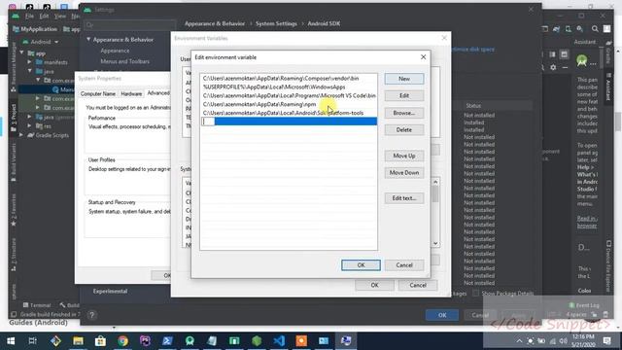Screen dimensions: 622x350
Task: Click the Move Up button
Action: [x=404, y=156]
